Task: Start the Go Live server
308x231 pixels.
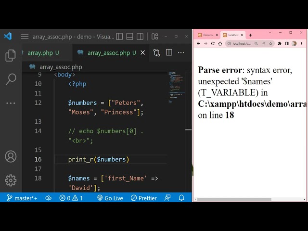Action: [x=110, y=198]
